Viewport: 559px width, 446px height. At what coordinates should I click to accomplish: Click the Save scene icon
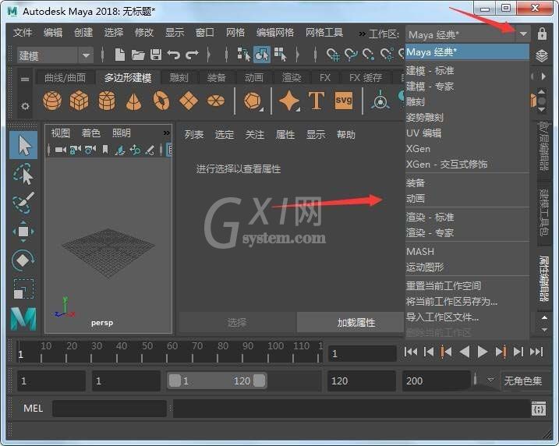[x=156, y=55]
